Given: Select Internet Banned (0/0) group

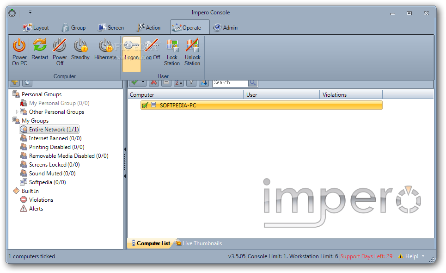Looking at the screenshot, I should (x=55, y=138).
